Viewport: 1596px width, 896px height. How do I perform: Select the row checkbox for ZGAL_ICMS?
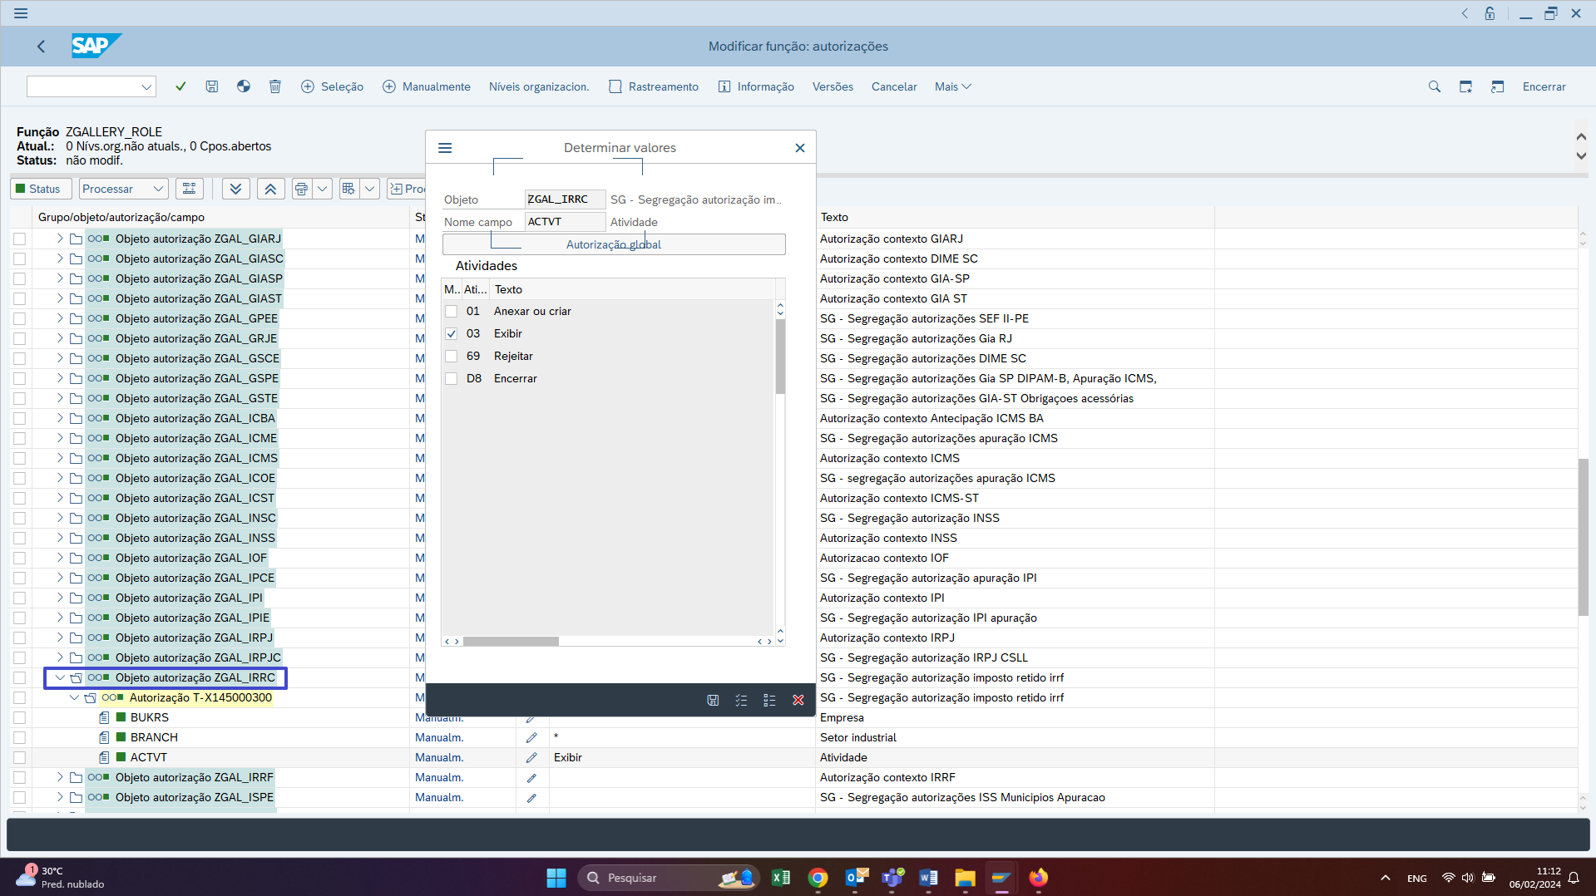click(x=19, y=458)
